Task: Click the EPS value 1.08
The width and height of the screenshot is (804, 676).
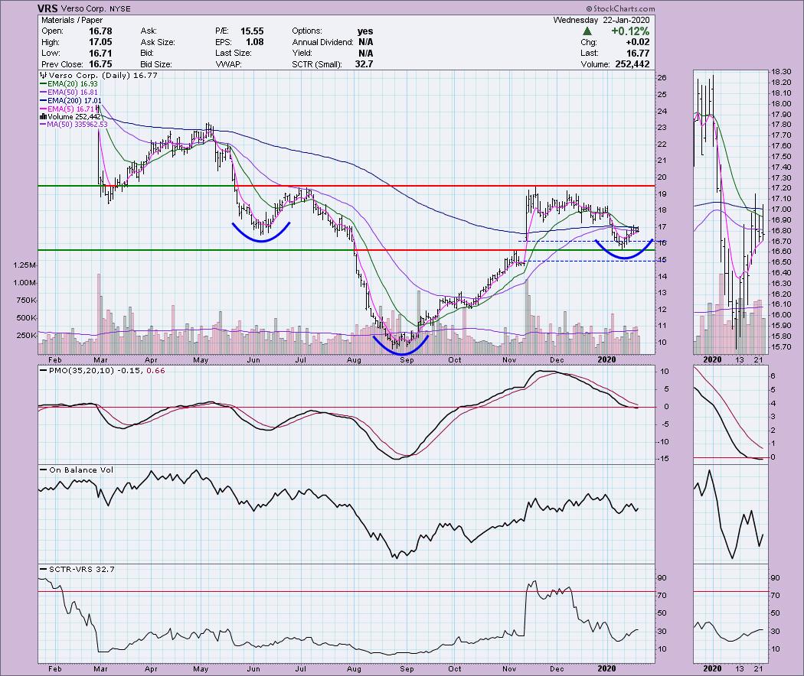Action: tap(255, 42)
